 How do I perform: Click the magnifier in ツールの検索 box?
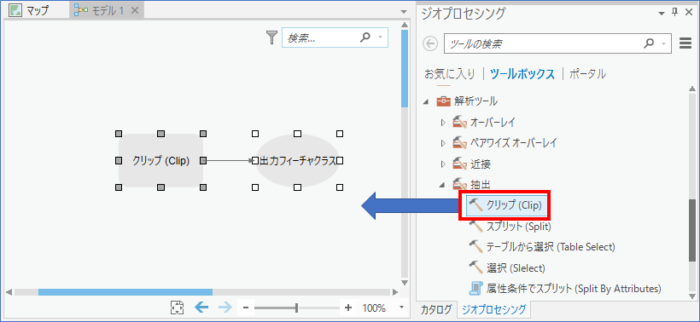coord(649,43)
